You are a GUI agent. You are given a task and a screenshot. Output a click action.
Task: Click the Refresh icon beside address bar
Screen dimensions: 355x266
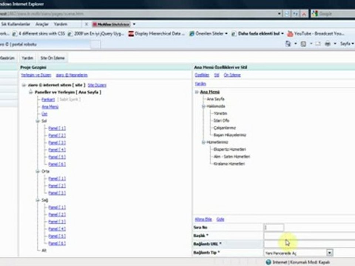pyautogui.click(x=295, y=14)
